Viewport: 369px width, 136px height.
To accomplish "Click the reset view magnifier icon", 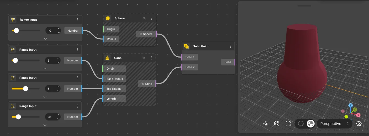I will click(x=277, y=124).
